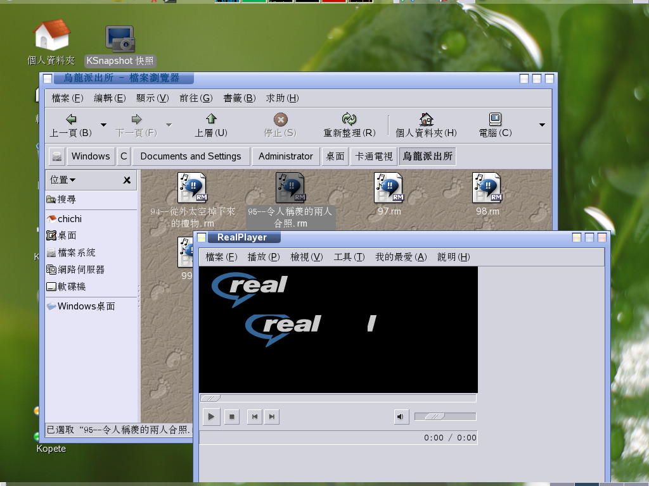Screen dimensions: 649x486
Task: Click the file browser status bar text
Action: pos(119,430)
